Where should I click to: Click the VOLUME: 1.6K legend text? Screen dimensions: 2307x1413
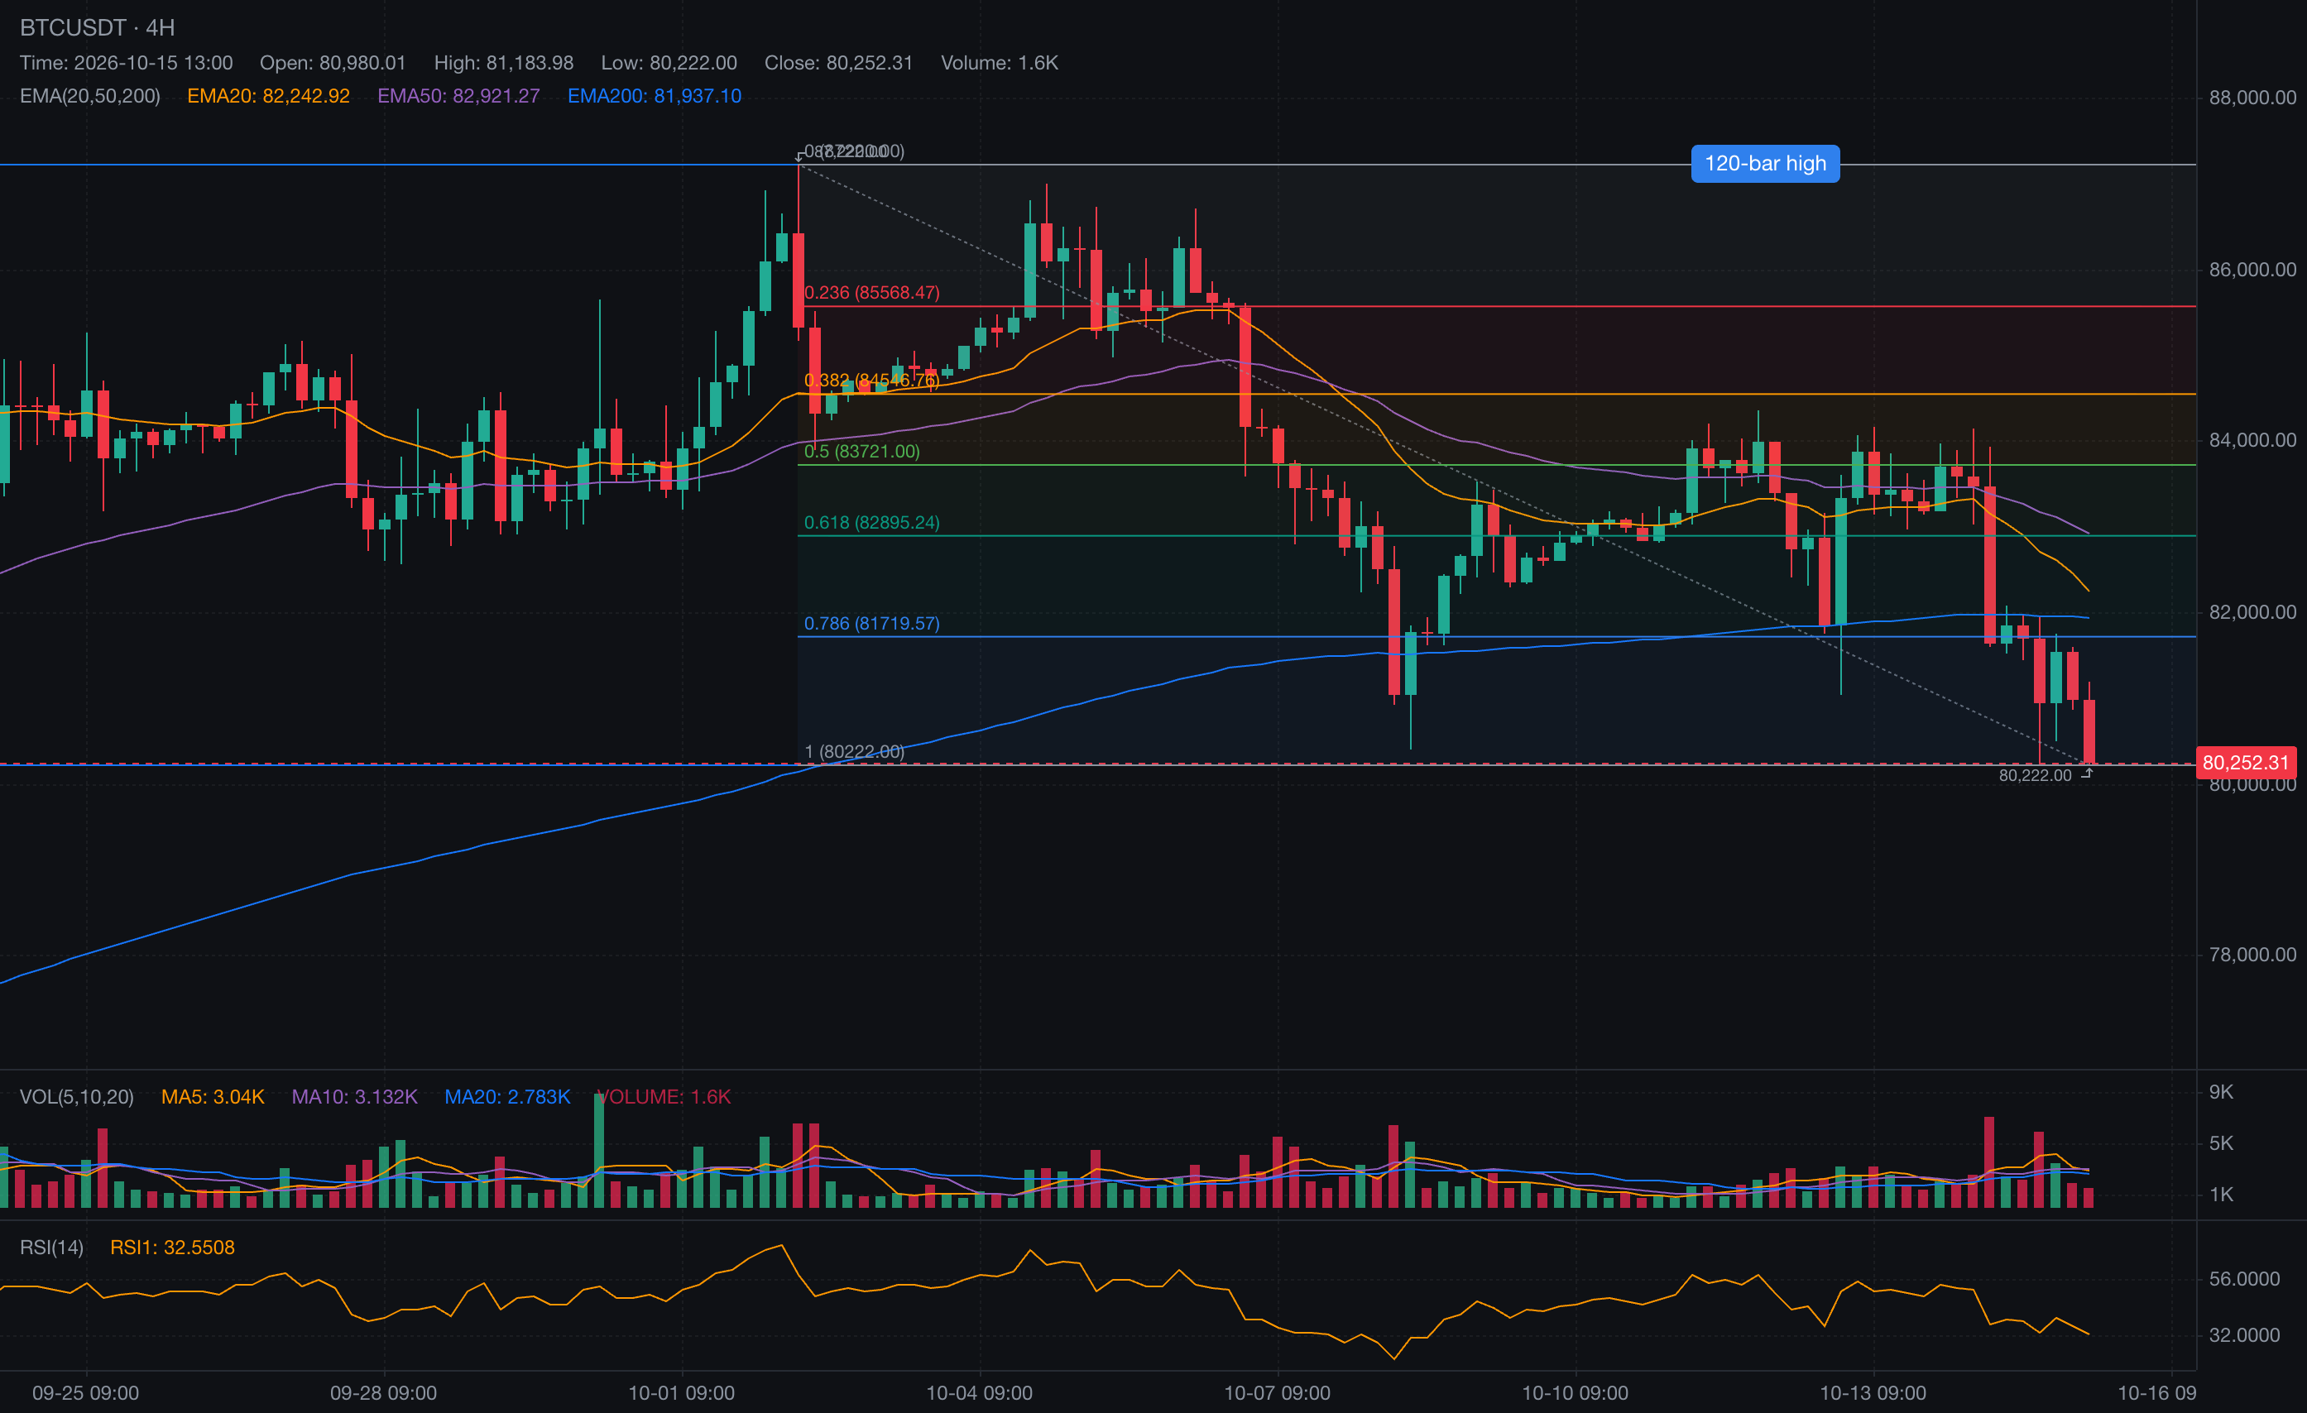point(664,1097)
